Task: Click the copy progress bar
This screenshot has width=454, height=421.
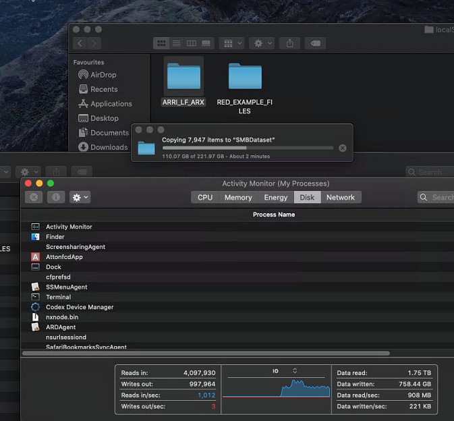Action: (248, 148)
